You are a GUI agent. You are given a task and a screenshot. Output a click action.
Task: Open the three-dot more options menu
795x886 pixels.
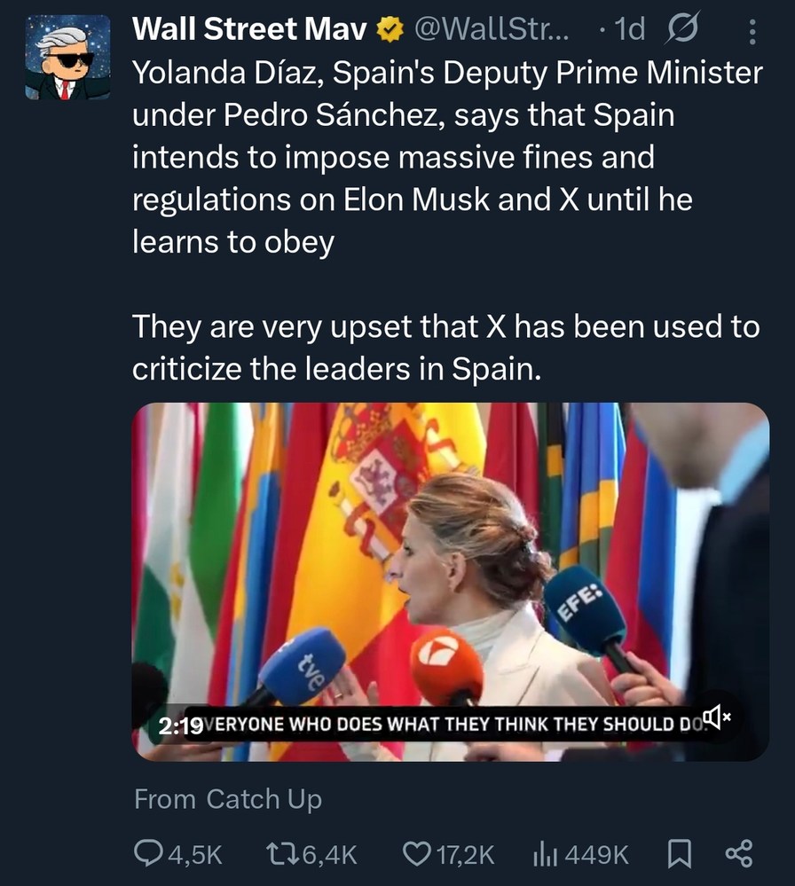[x=752, y=28]
